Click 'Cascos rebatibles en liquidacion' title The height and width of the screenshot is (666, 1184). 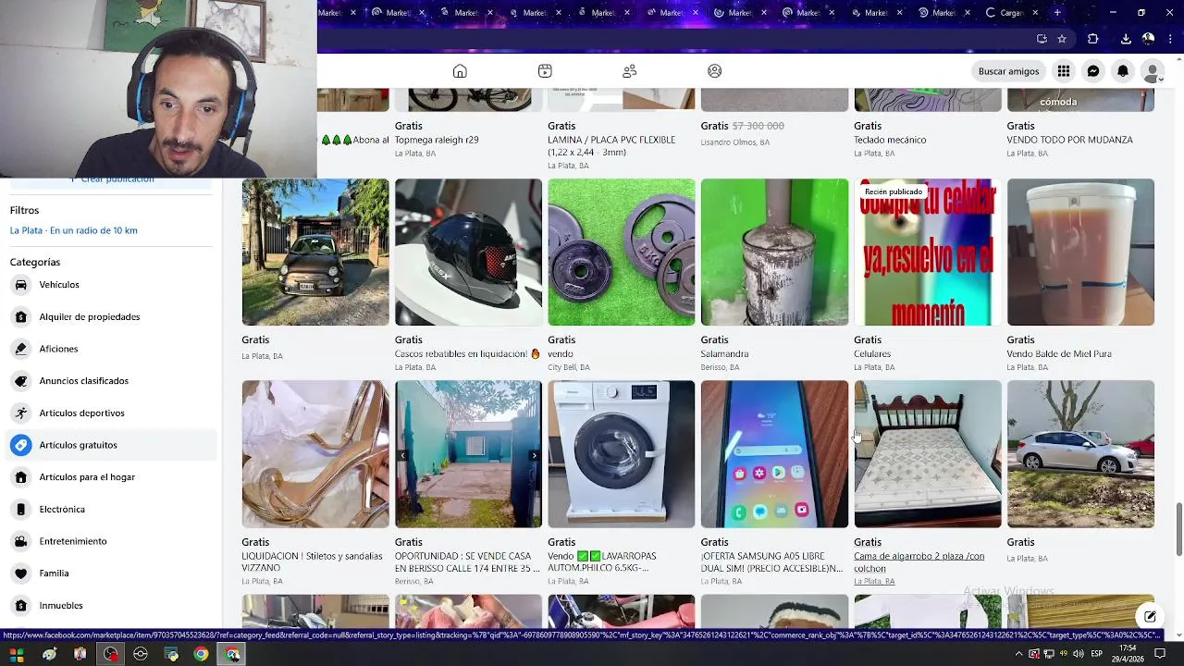pos(467,354)
